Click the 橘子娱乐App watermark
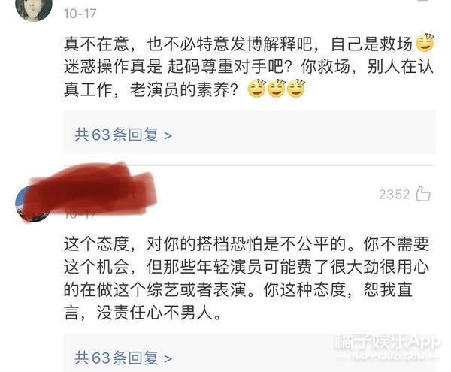This screenshot has height=372, width=451. tap(388, 342)
